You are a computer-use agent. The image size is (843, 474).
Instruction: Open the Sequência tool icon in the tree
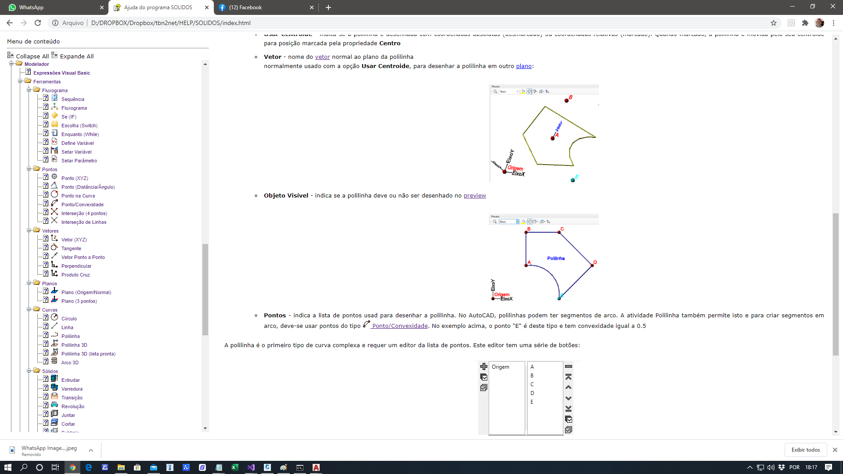(54, 98)
